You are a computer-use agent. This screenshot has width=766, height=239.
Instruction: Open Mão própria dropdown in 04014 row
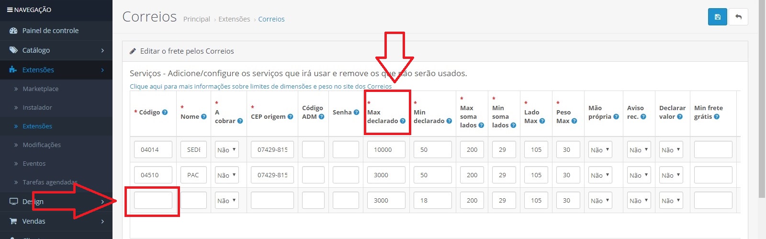[x=600, y=149]
